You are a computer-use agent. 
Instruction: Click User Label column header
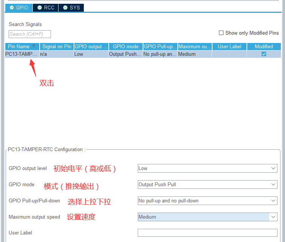tap(230, 46)
